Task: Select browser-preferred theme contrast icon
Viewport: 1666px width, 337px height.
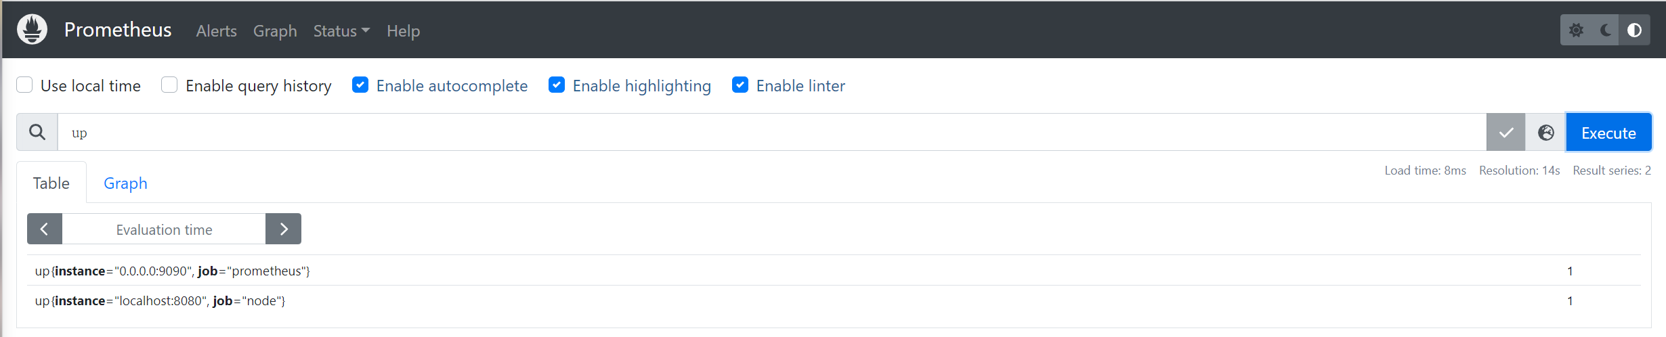Action: (x=1634, y=30)
